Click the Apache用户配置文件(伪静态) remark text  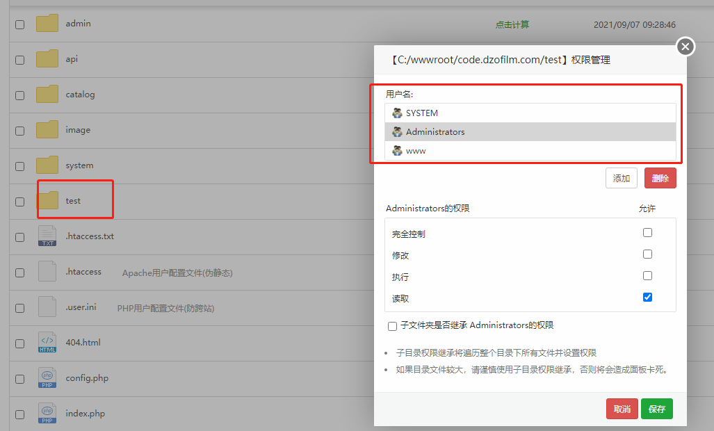177,273
